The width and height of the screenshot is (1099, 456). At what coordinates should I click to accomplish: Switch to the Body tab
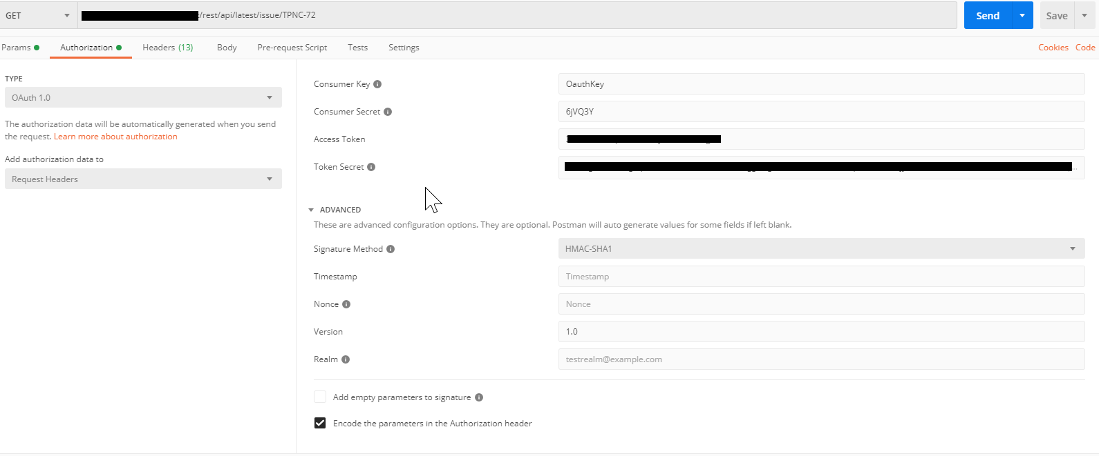[x=227, y=48]
